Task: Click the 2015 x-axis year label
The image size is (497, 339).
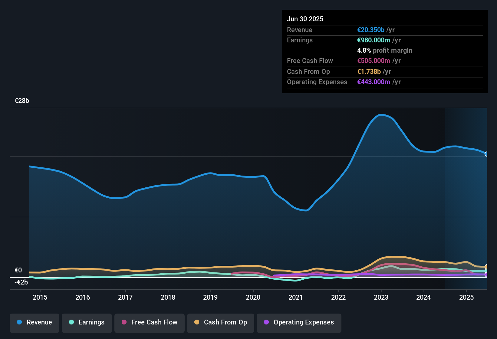Action: pos(40,297)
